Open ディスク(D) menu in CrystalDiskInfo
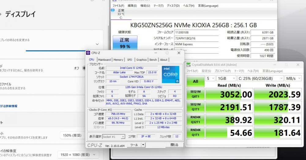 pos(173,5)
